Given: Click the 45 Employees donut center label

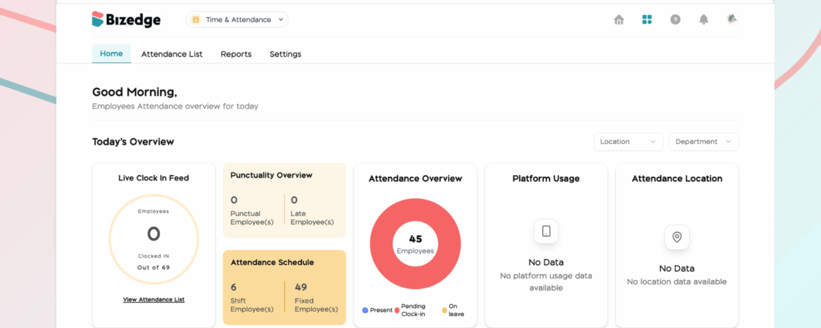Looking at the screenshot, I should click(415, 244).
